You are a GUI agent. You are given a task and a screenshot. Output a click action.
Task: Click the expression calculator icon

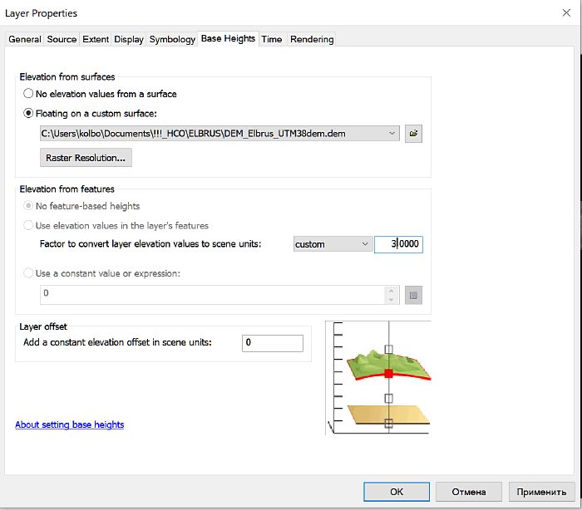(x=413, y=295)
